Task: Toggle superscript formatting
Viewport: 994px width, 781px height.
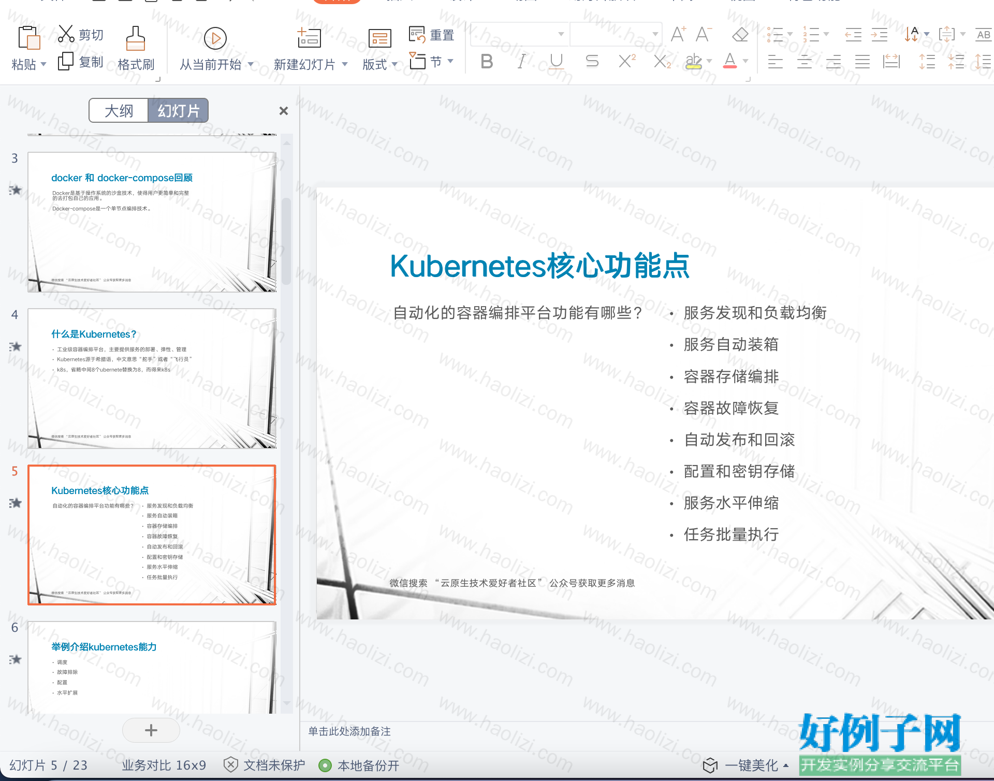Action: [x=627, y=62]
